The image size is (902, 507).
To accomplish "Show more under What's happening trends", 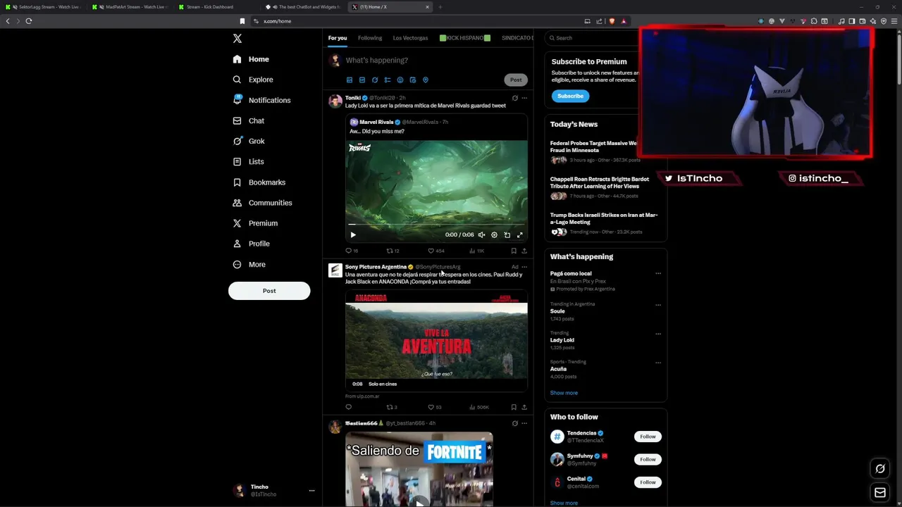I will click(x=564, y=393).
